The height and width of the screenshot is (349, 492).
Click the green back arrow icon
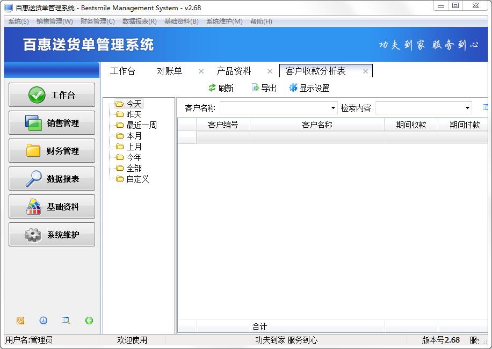pos(89,321)
